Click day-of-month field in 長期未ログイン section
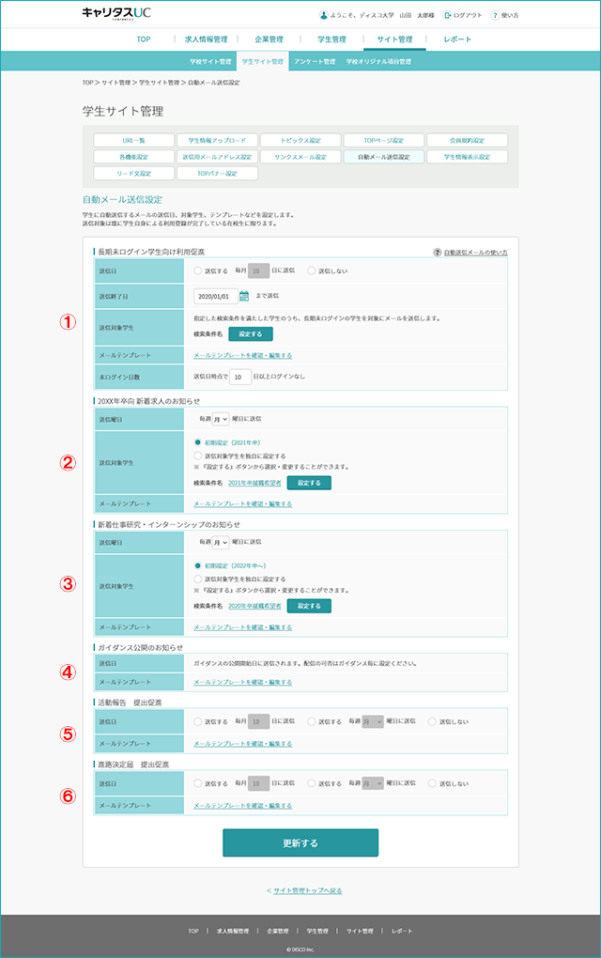This screenshot has width=601, height=958. click(x=258, y=270)
